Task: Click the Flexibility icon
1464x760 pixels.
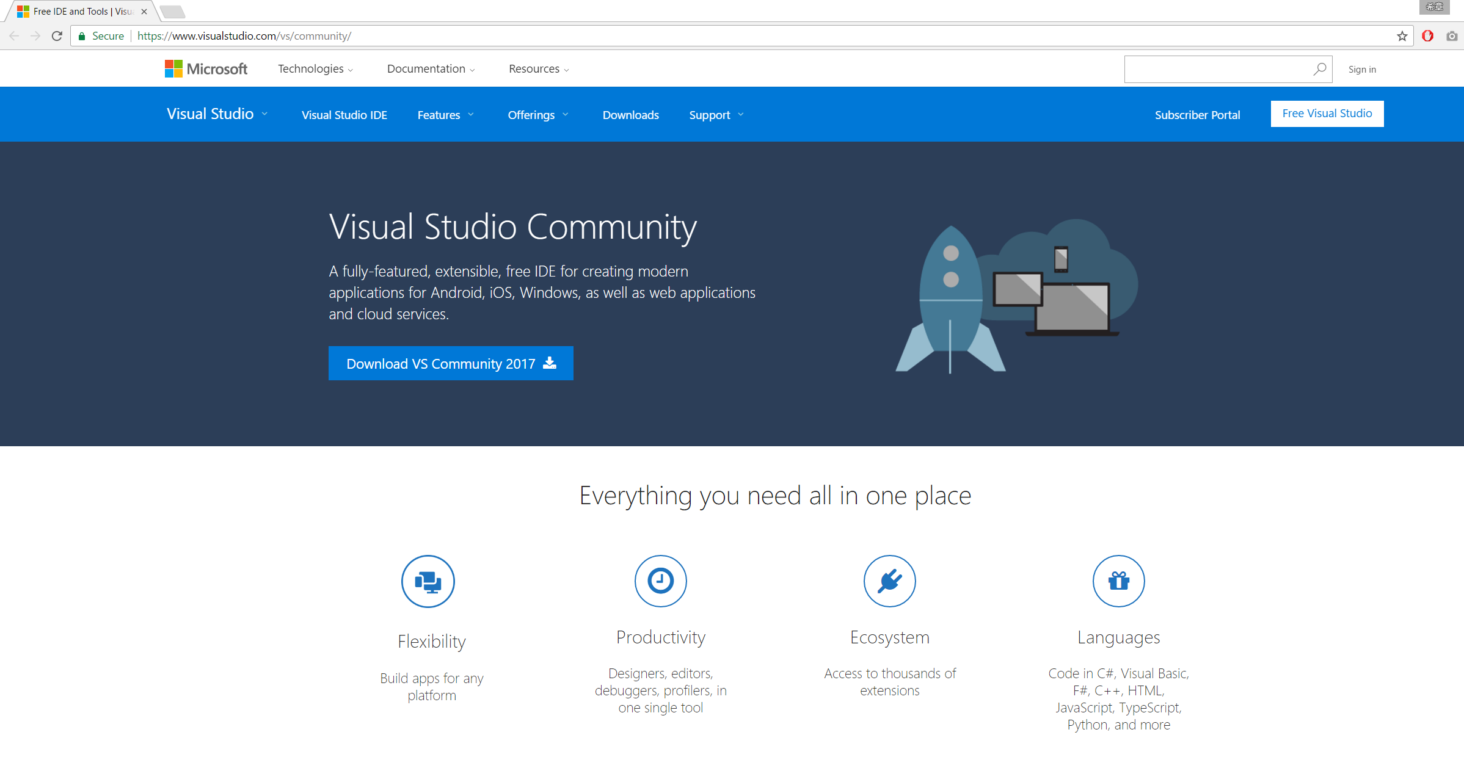Action: tap(430, 581)
